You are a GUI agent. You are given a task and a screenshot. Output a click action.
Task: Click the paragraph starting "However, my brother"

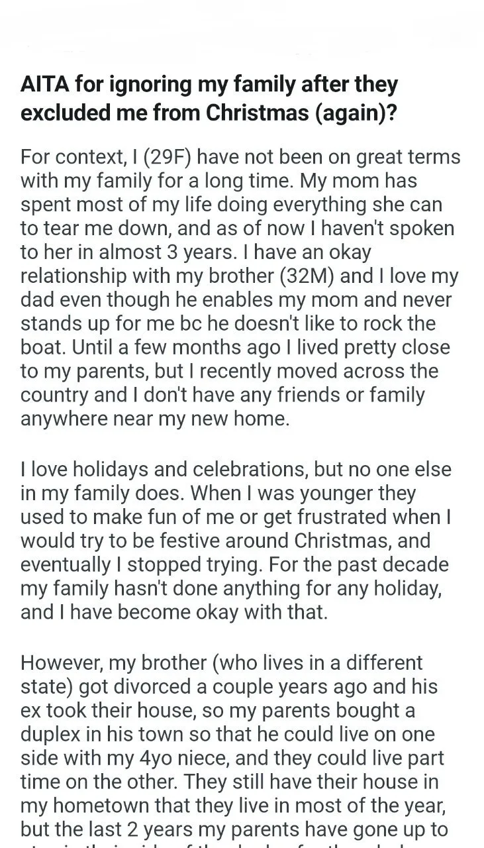pos(235,744)
